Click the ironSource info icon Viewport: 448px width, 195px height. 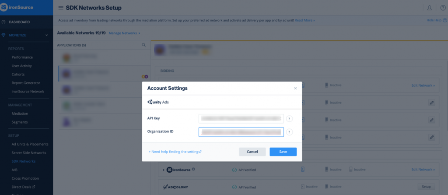click(x=193, y=169)
